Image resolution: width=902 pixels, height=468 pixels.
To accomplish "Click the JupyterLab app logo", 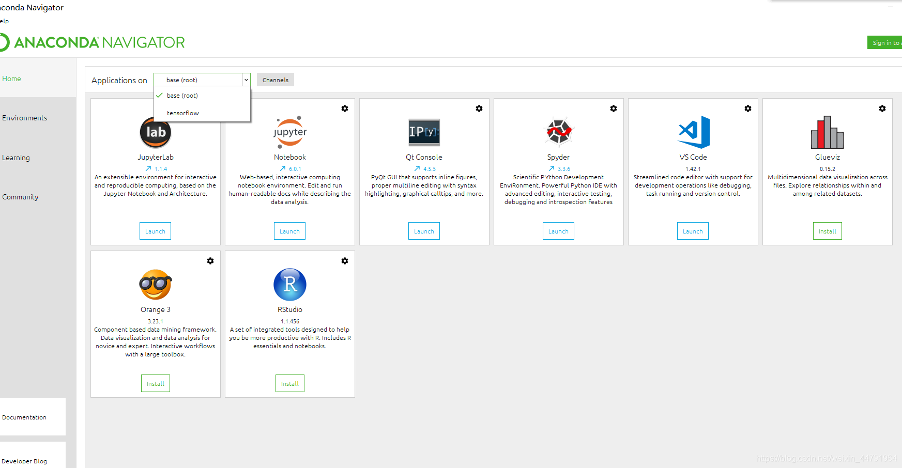I will (x=156, y=132).
